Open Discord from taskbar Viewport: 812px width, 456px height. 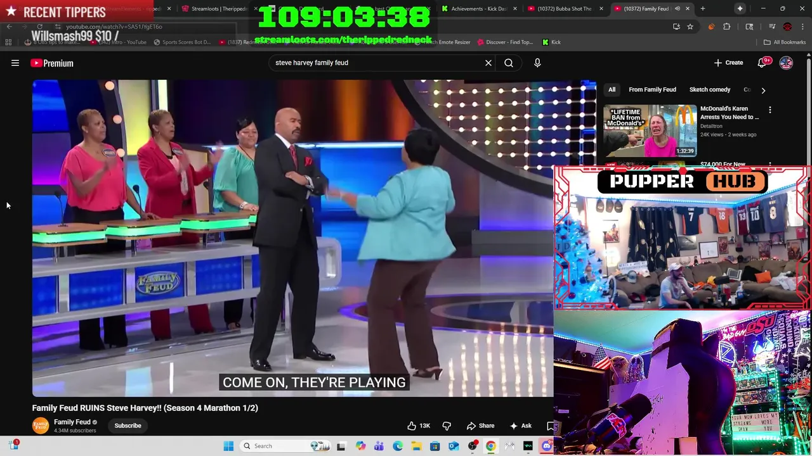coord(547,446)
